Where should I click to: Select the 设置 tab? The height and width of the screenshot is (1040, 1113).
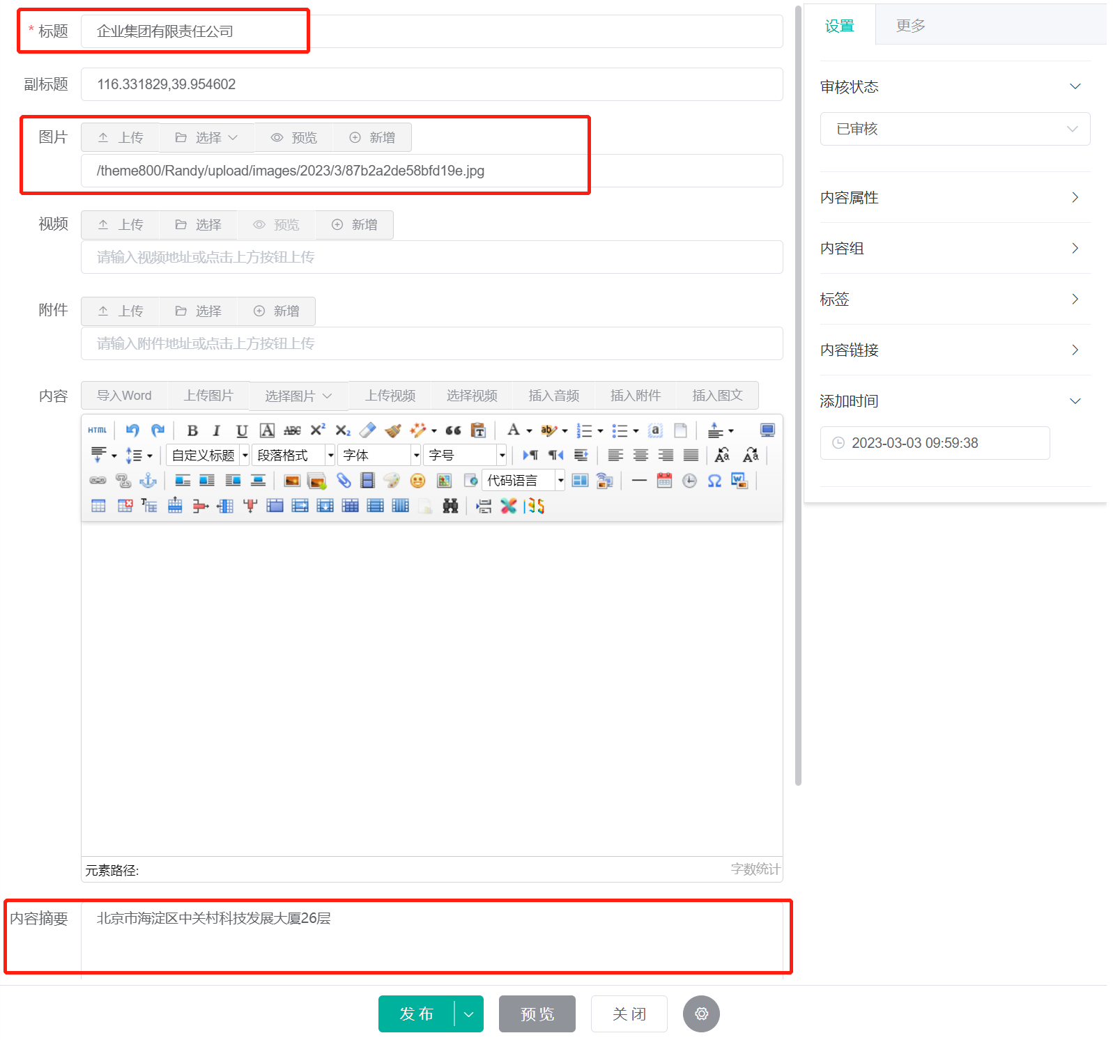point(839,26)
